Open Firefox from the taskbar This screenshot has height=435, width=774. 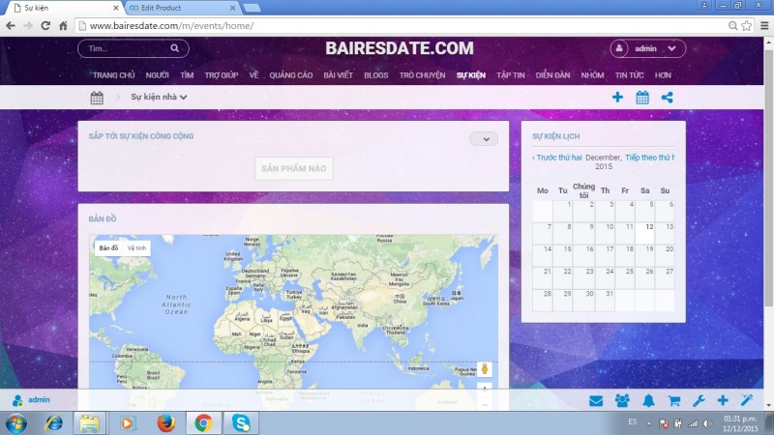(165, 423)
